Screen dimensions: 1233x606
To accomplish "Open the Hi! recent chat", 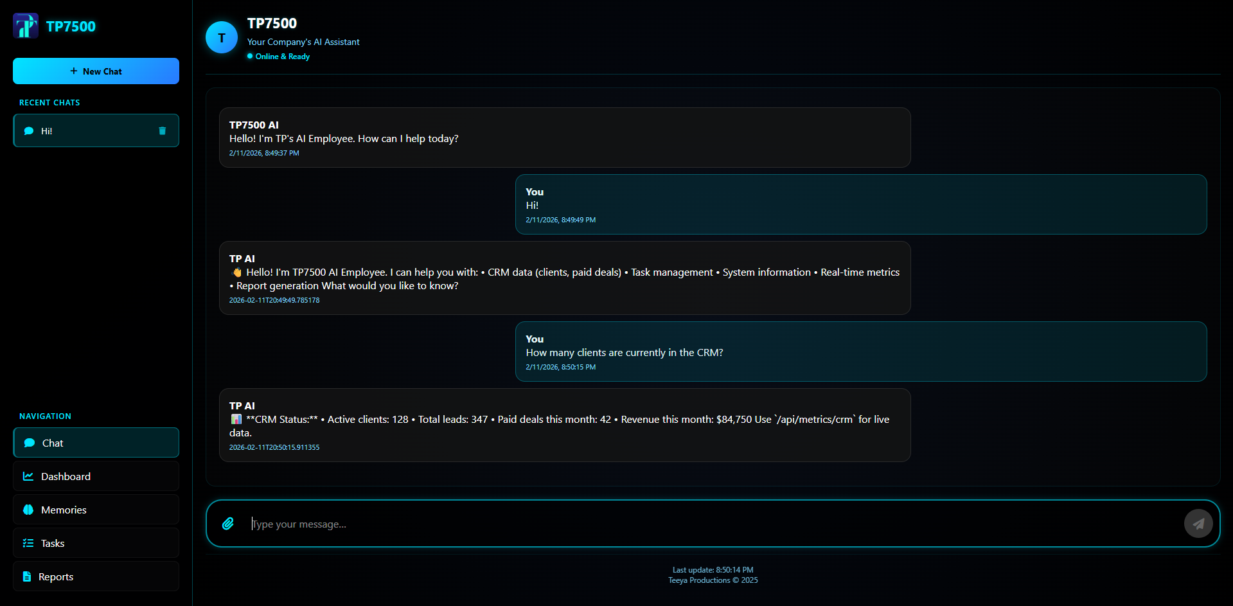I will (x=90, y=131).
